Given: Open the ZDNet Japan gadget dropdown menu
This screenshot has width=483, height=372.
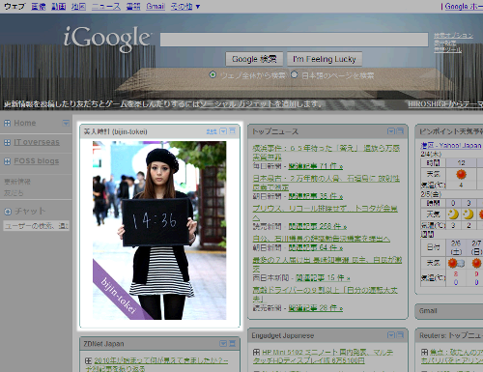Looking at the screenshot, I should coord(223,344).
